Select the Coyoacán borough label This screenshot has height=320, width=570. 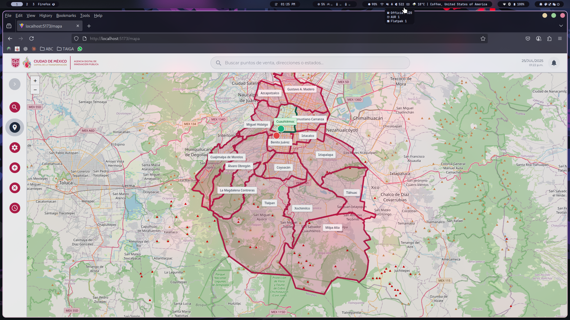tap(283, 167)
